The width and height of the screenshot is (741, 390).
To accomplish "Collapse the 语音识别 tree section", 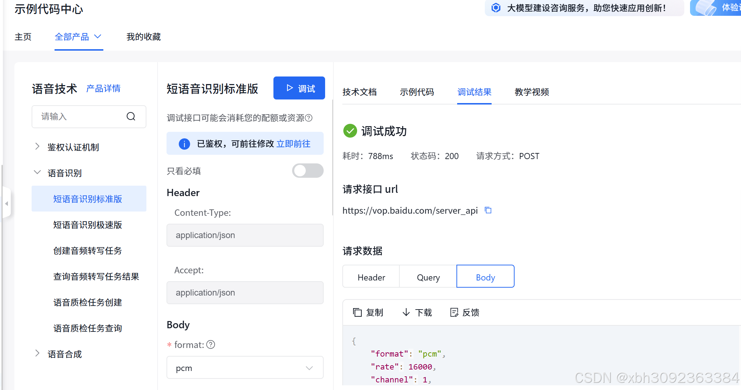I will coord(37,173).
